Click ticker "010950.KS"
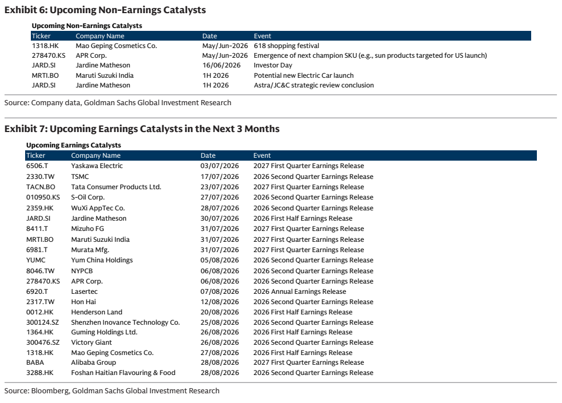The image size is (562, 403). (x=43, y=197)
